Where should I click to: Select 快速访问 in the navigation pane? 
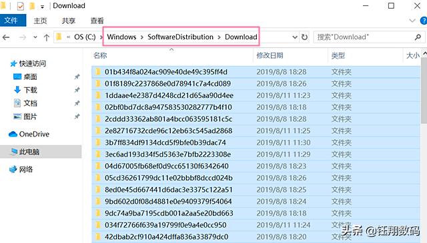point(28,64)
